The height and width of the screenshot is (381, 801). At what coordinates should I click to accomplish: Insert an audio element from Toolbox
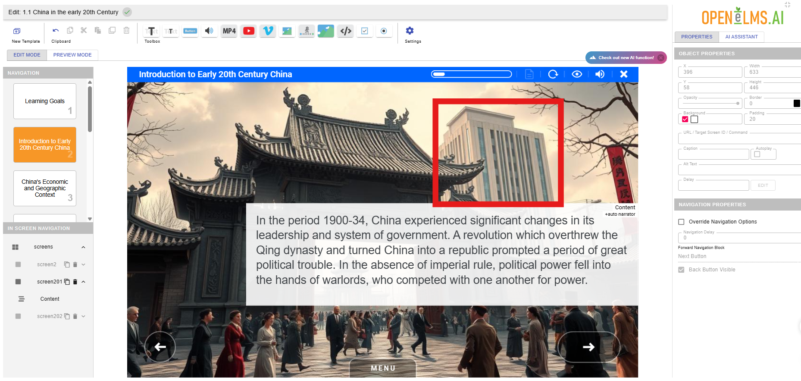(x=209, y=31)
